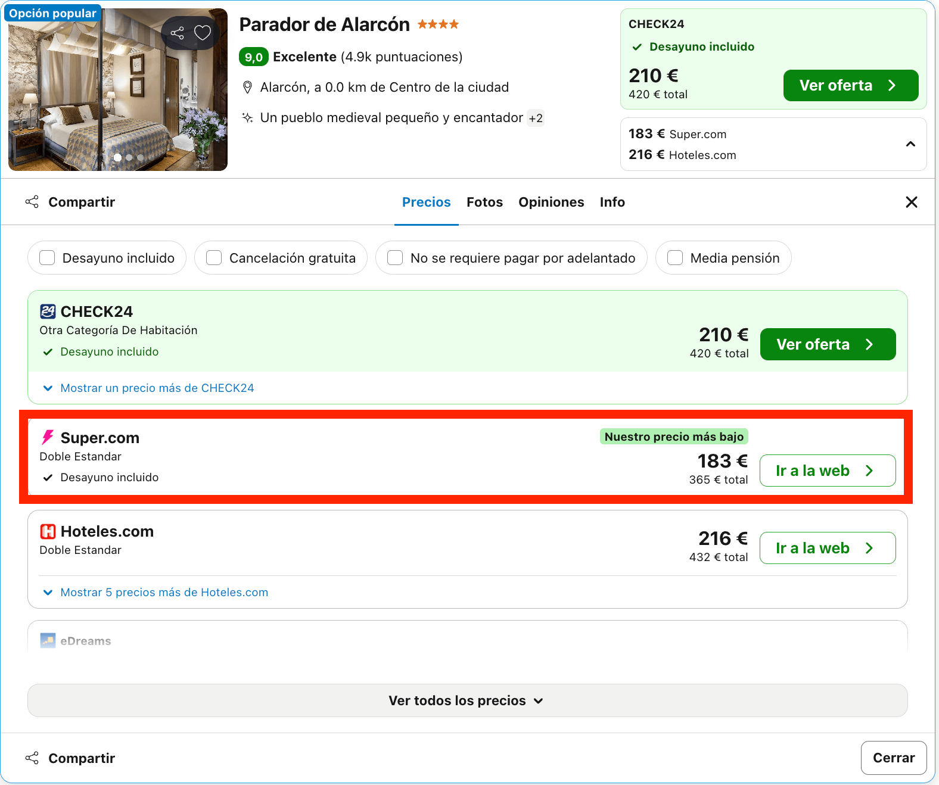Close the details panel with the X icon

click(912, 202)
